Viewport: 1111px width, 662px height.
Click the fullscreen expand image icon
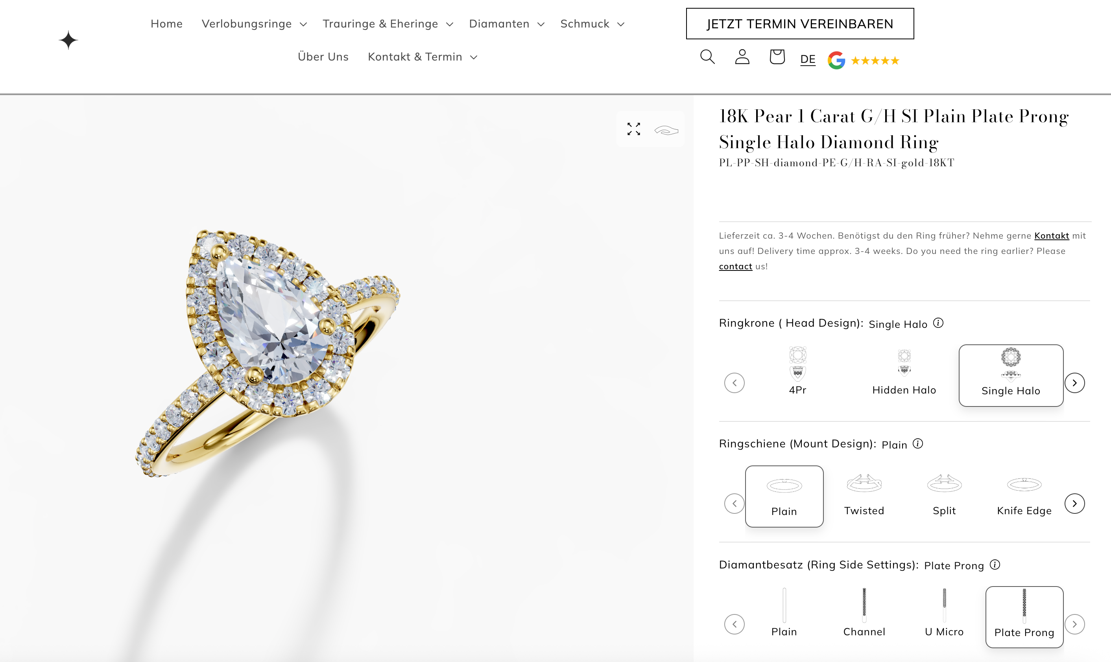coord(634,129)
